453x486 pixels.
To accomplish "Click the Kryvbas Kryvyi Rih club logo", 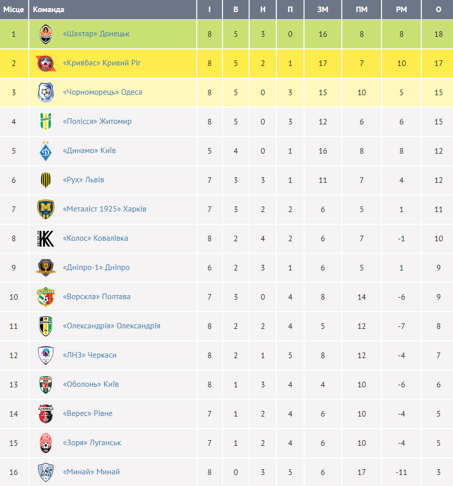I will (x=45, y=63).
